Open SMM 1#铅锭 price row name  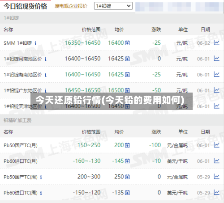click(x=18, y=43)
